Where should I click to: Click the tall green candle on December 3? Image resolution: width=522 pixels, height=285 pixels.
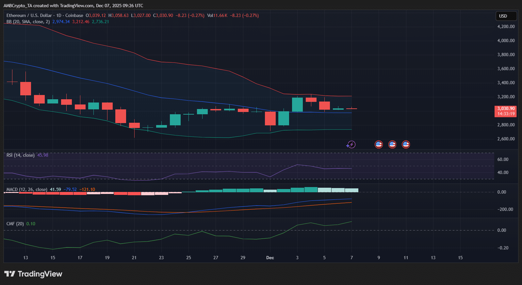point(297,104)
